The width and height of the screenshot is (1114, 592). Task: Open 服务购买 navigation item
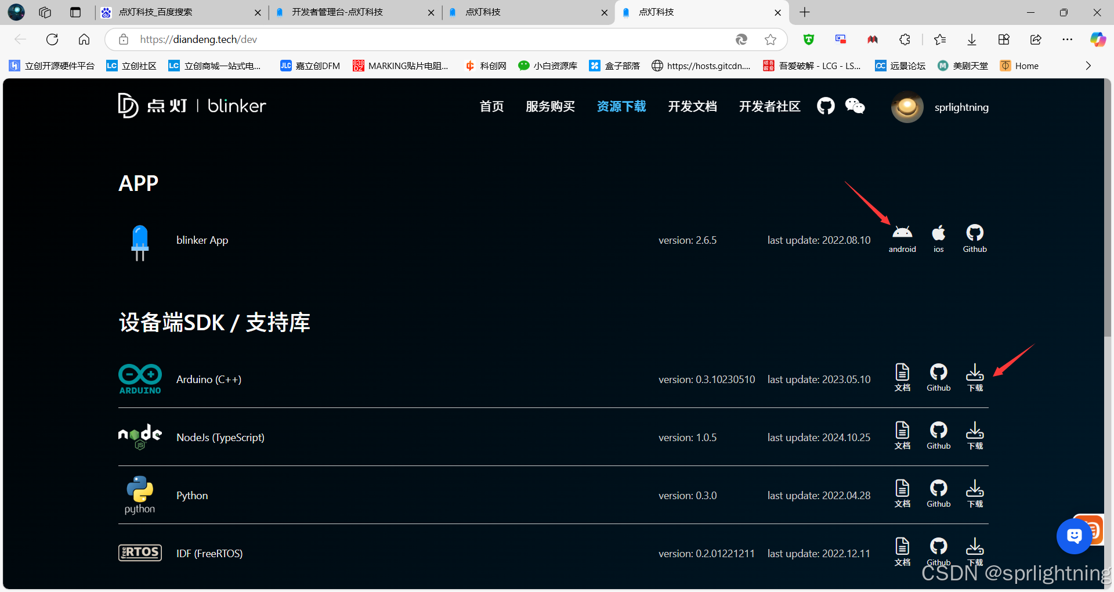click(x=550, y=106)
